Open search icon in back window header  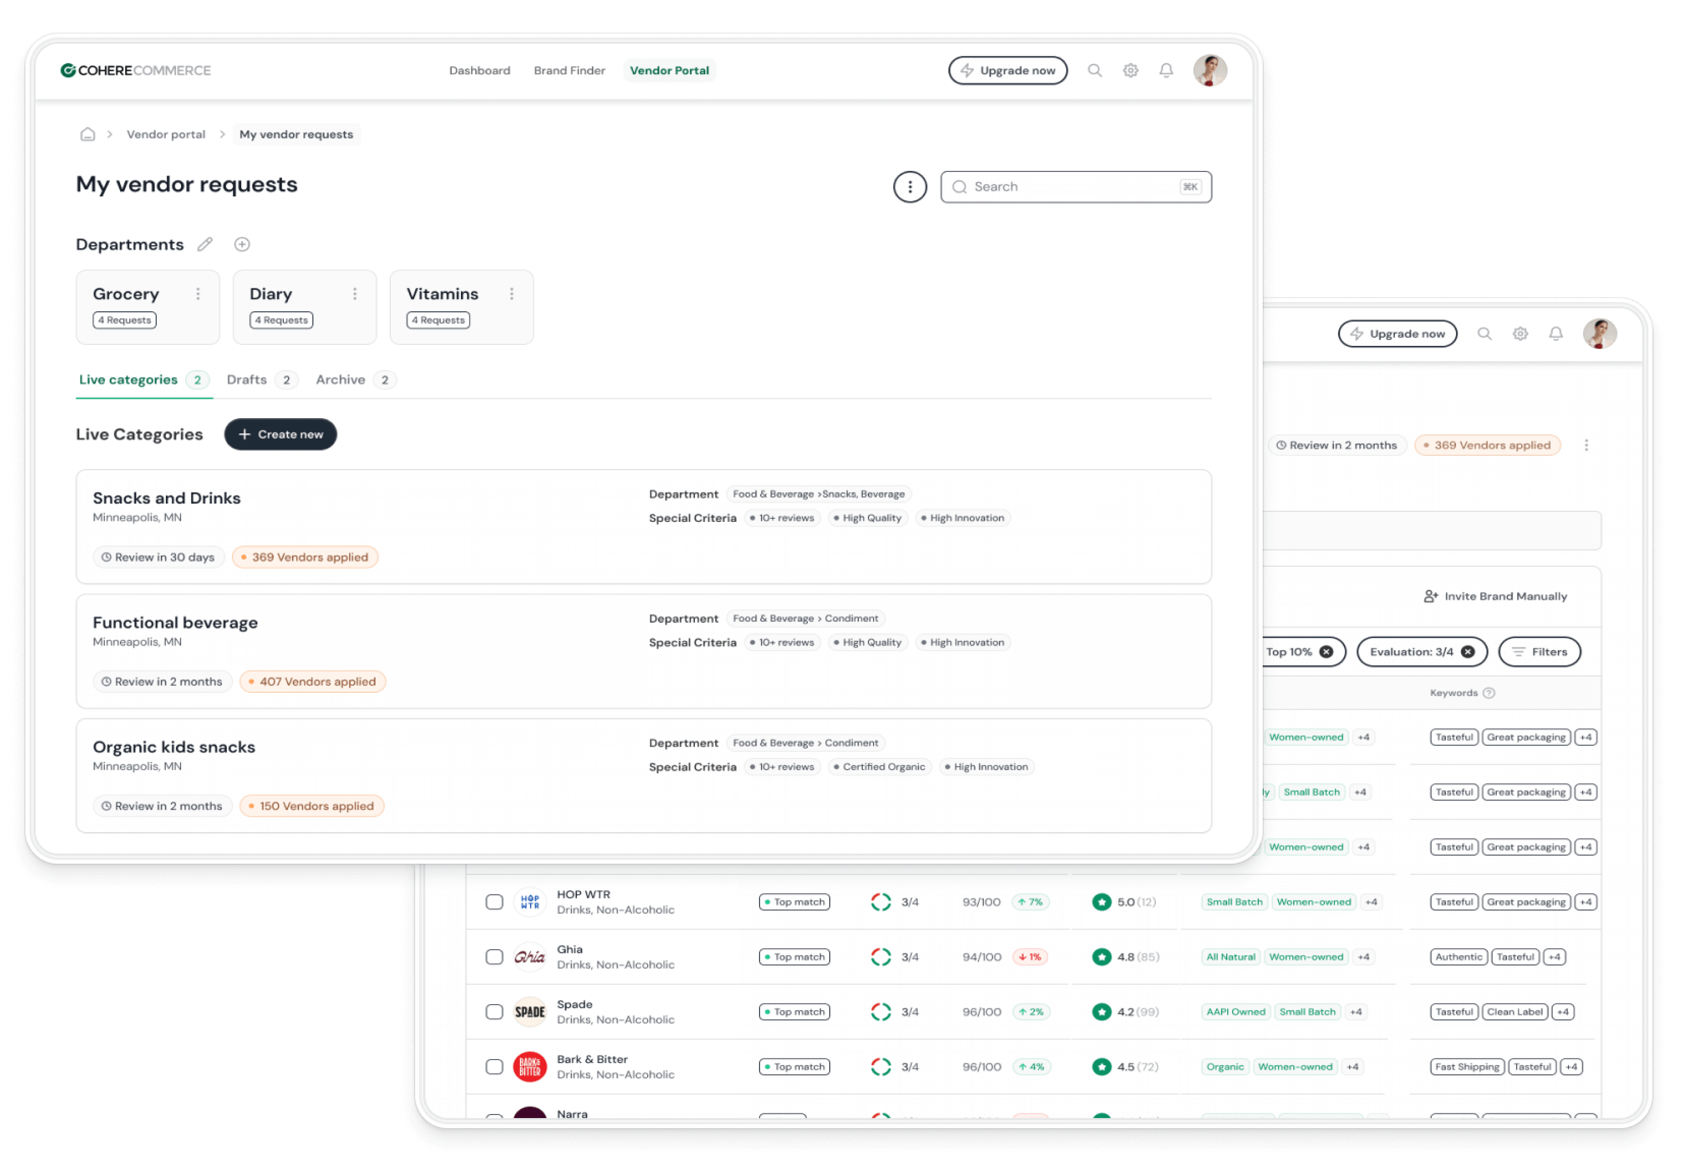pyautogui.click(x=1485, y=333)
